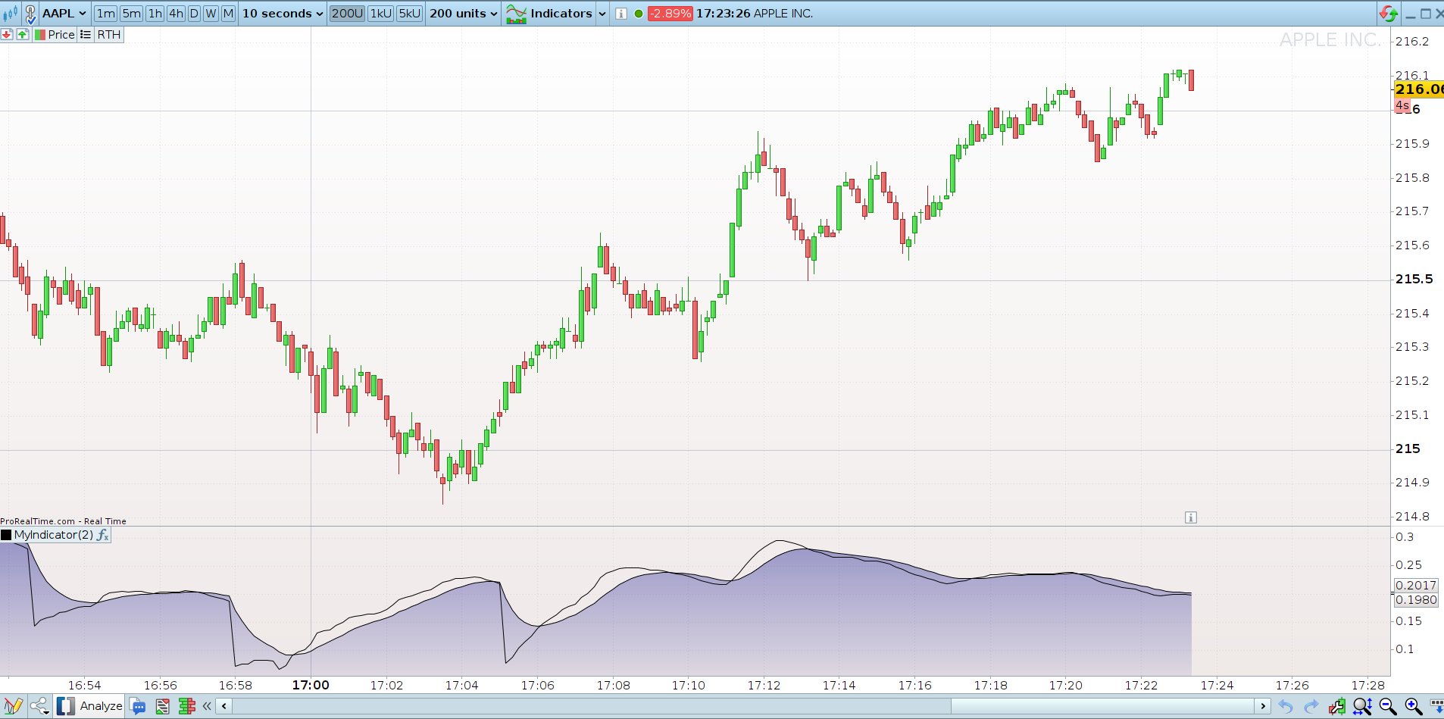Click the scrollbar left arrow
Image resolution: width=1444 pixels, height=719 pixels.
coord(224,706)
